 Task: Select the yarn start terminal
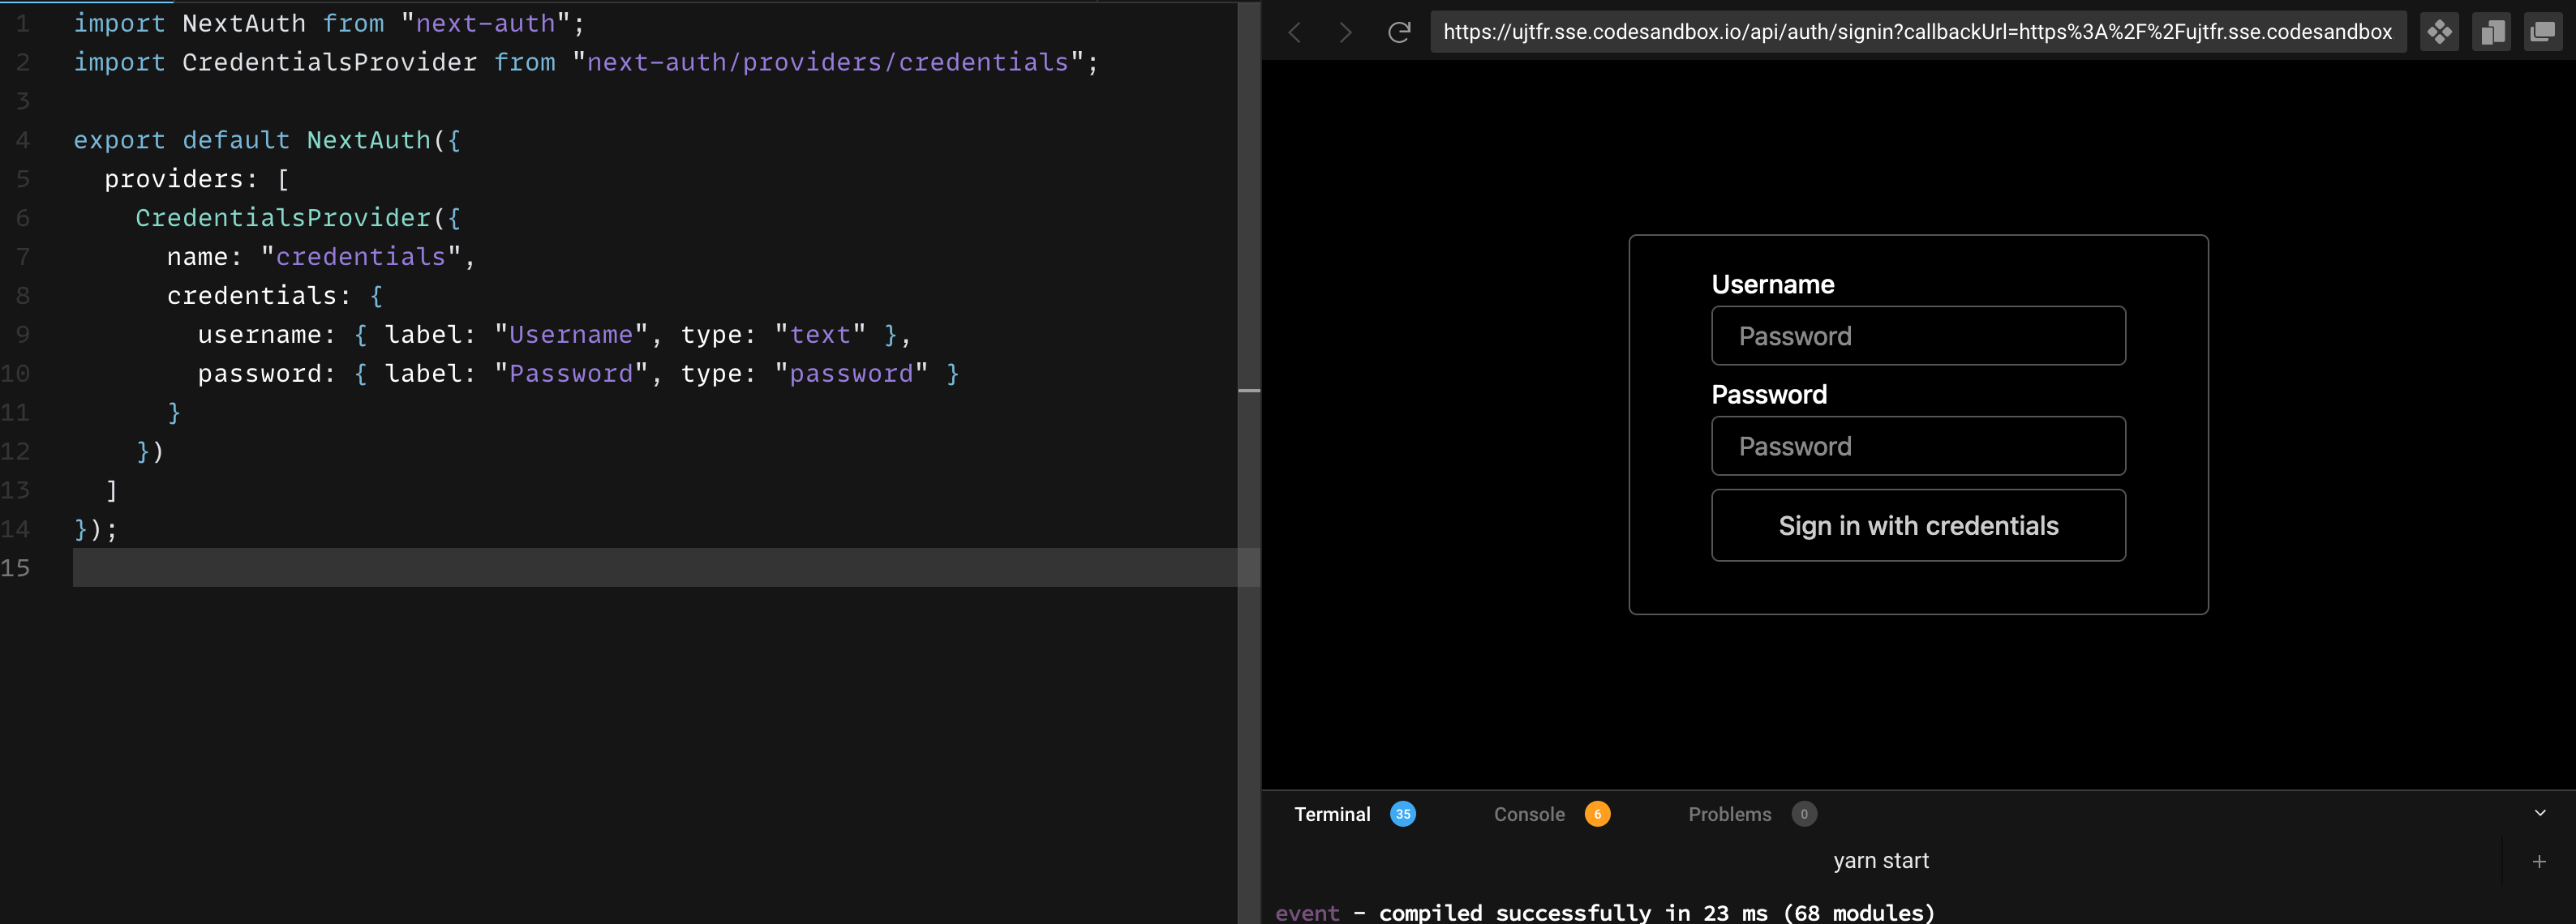1880,861
